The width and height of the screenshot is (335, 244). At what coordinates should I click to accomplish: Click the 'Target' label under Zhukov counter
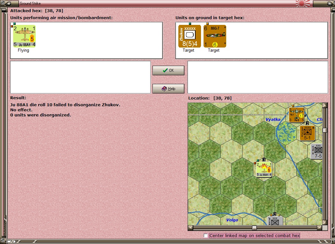(x=189, y=50)
